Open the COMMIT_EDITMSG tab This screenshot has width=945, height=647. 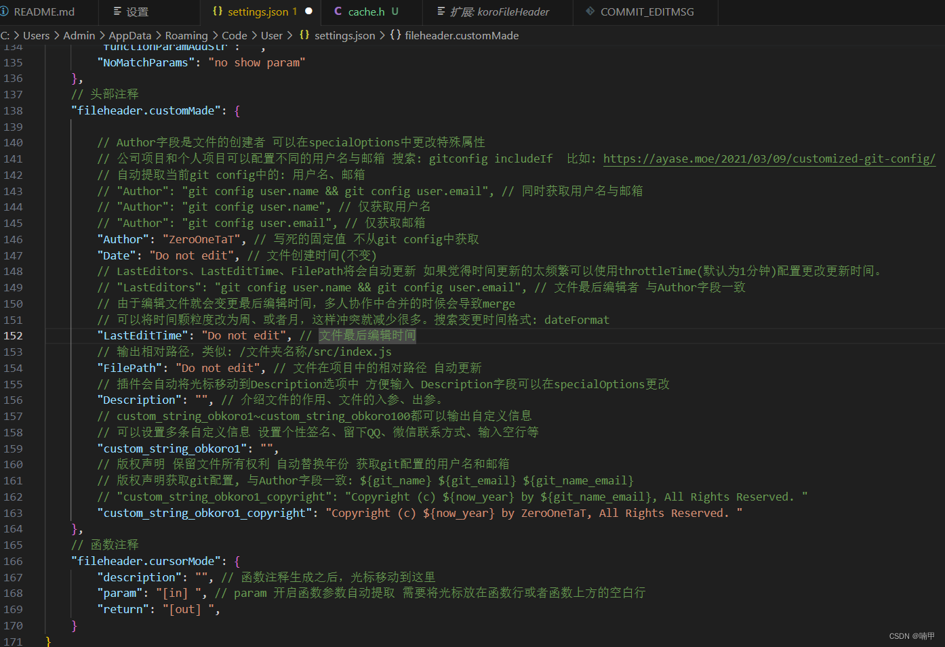[647, 12]
